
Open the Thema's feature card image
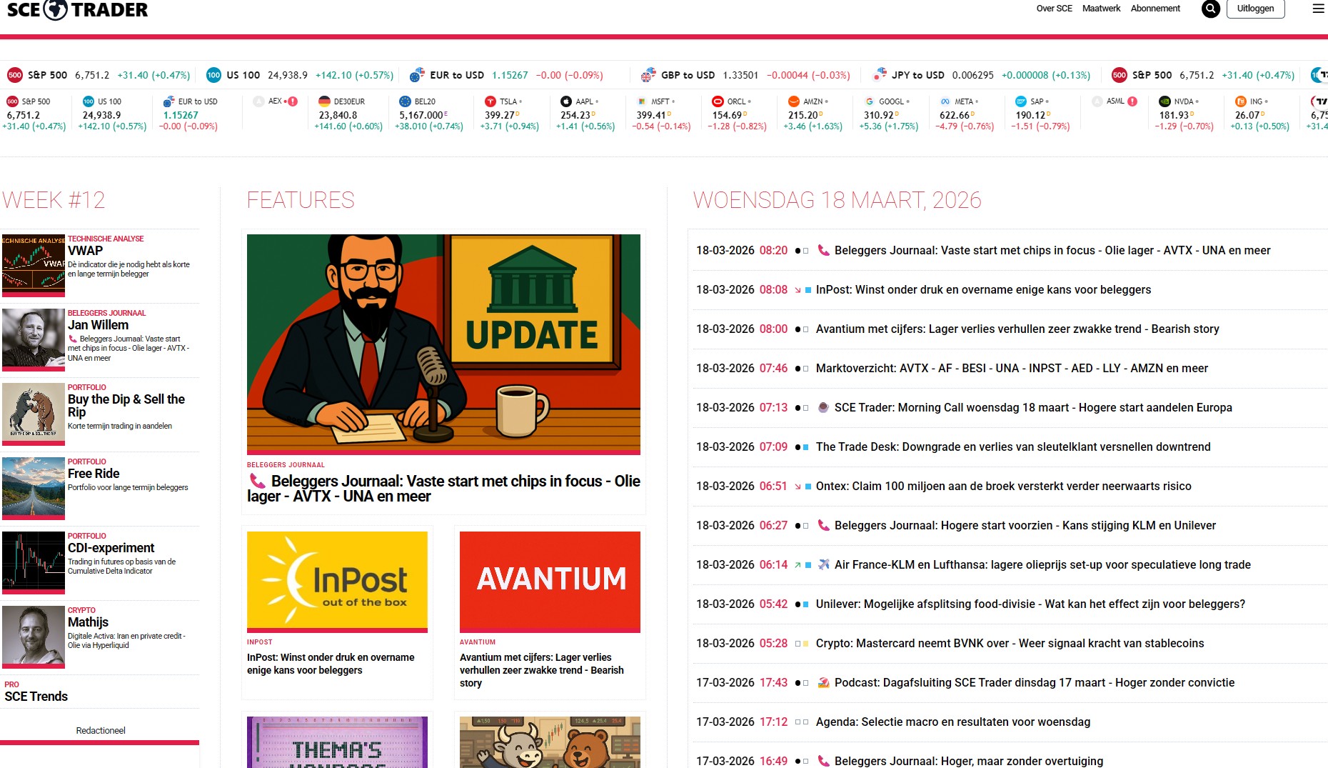337,742
